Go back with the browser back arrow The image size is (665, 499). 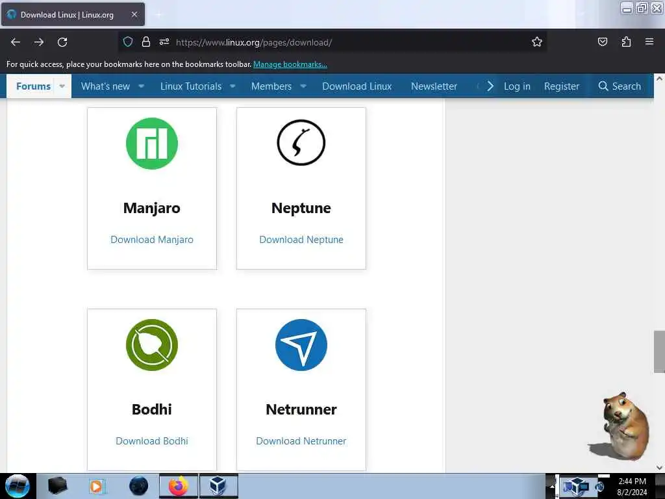(x=16, y=42)
